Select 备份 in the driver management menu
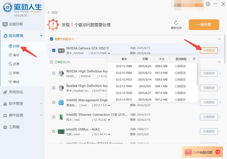Viewport: 227px width, 159px height. pyautogui.click(x=16, y=55)
